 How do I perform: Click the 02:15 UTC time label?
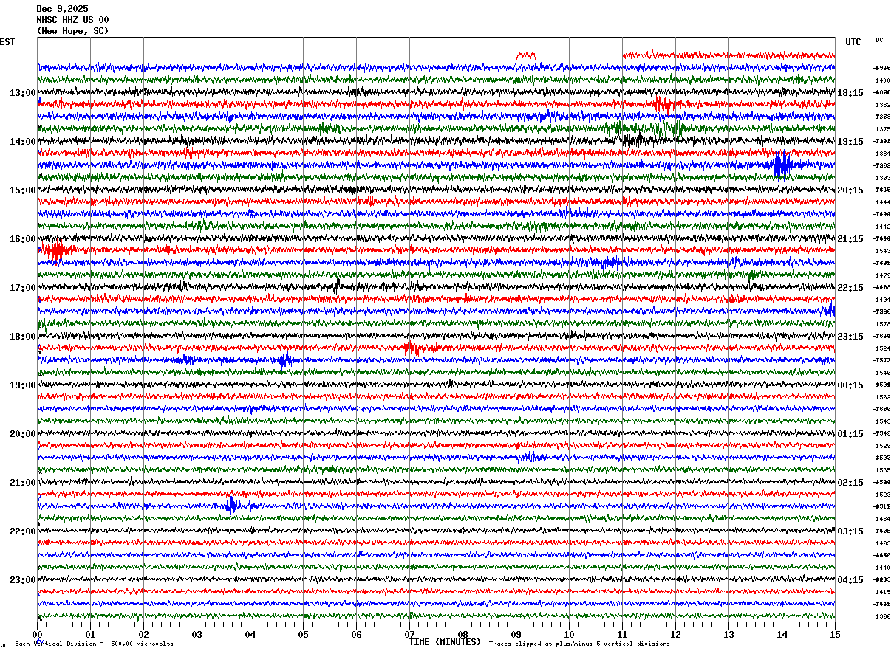850,482
